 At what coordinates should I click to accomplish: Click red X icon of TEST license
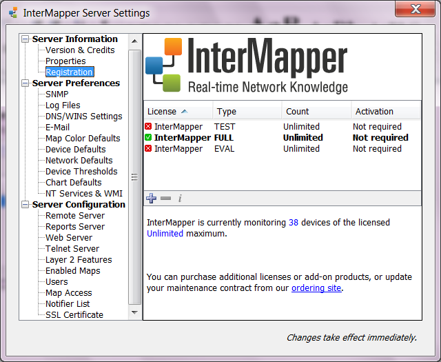[x=148, y=127]
